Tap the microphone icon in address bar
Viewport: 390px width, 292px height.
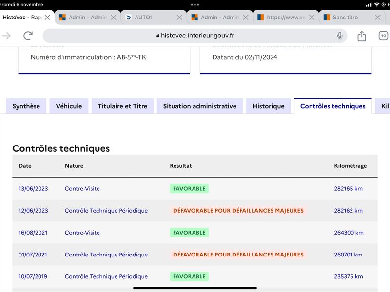coord(339,36)
